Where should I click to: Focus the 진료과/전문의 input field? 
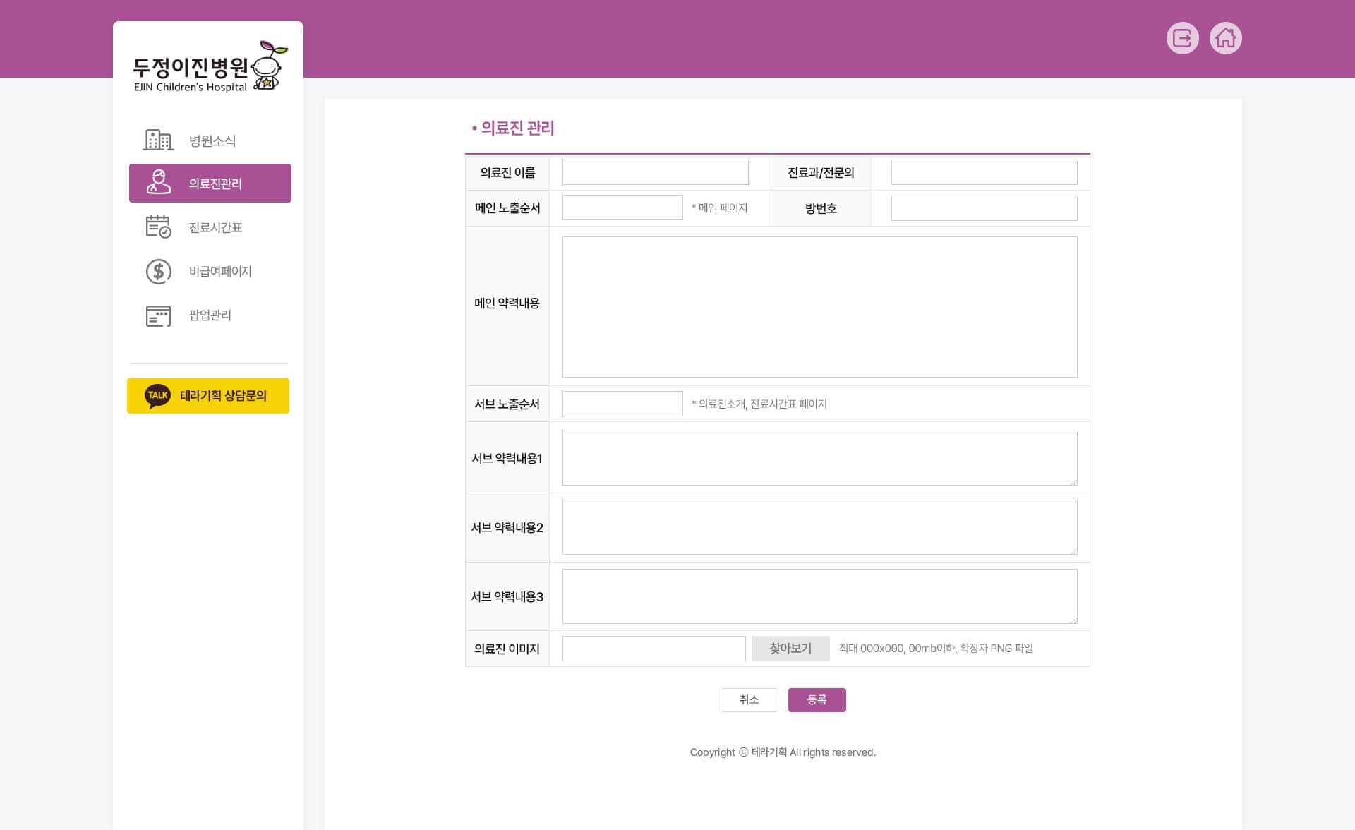point(983,172)
